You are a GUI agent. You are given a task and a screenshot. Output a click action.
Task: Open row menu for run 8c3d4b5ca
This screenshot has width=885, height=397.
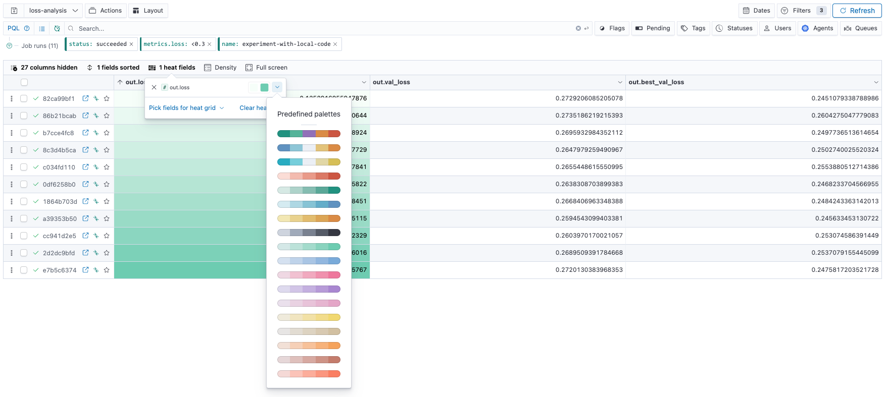point(12,150)
